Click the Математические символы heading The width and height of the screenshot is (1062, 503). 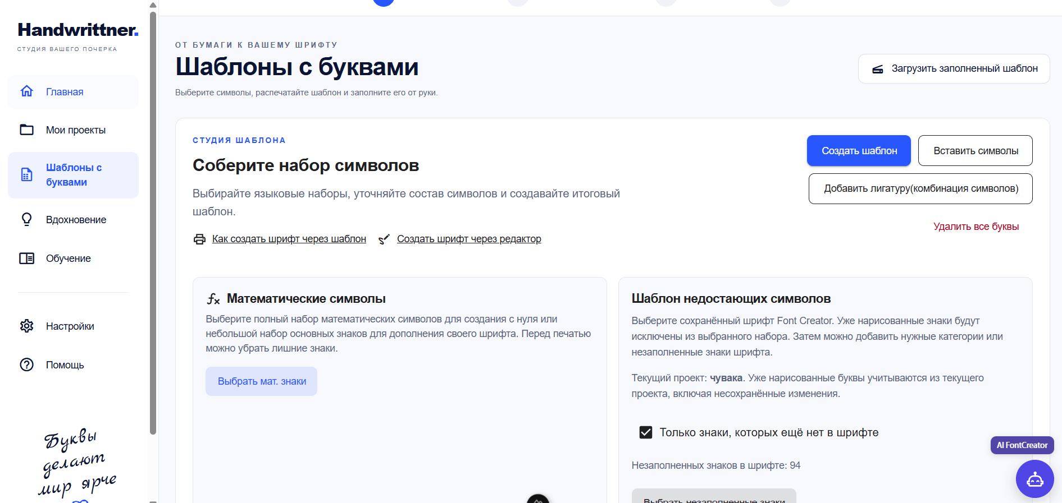point(306,298)
